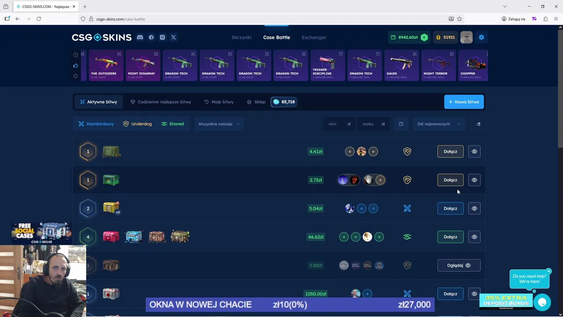
Task: Click the 'maks.' price input field
Action: coord(373,124)
